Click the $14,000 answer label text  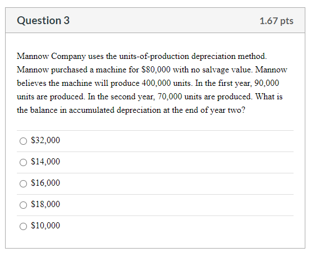45,162
